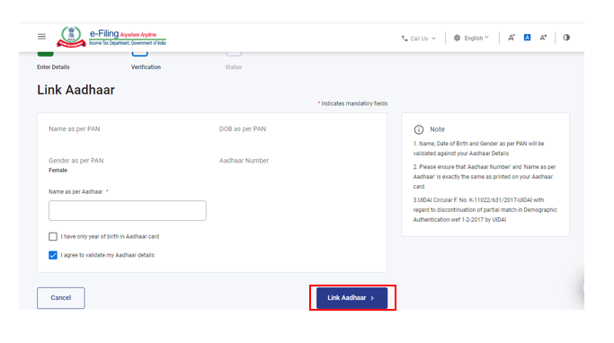Open the hamburger navigation menu
This screenshot has width=614, height=343.
click(x=41, y=37)
